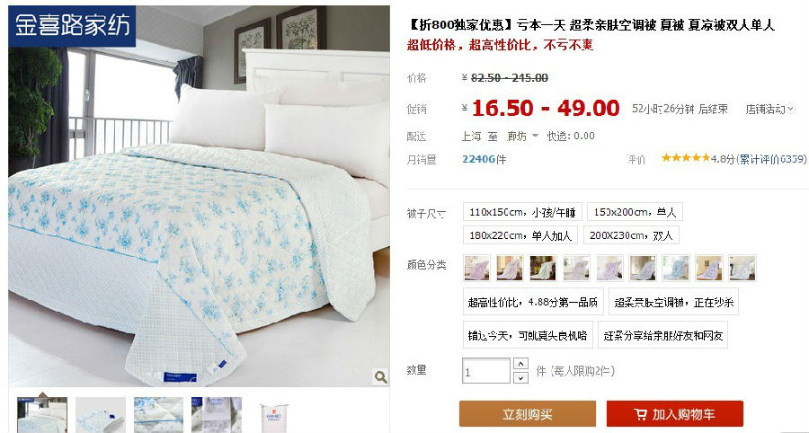Expand the 店铺活动 dropdown
Screen dimensions: 809x433
[x=769, y=110]
